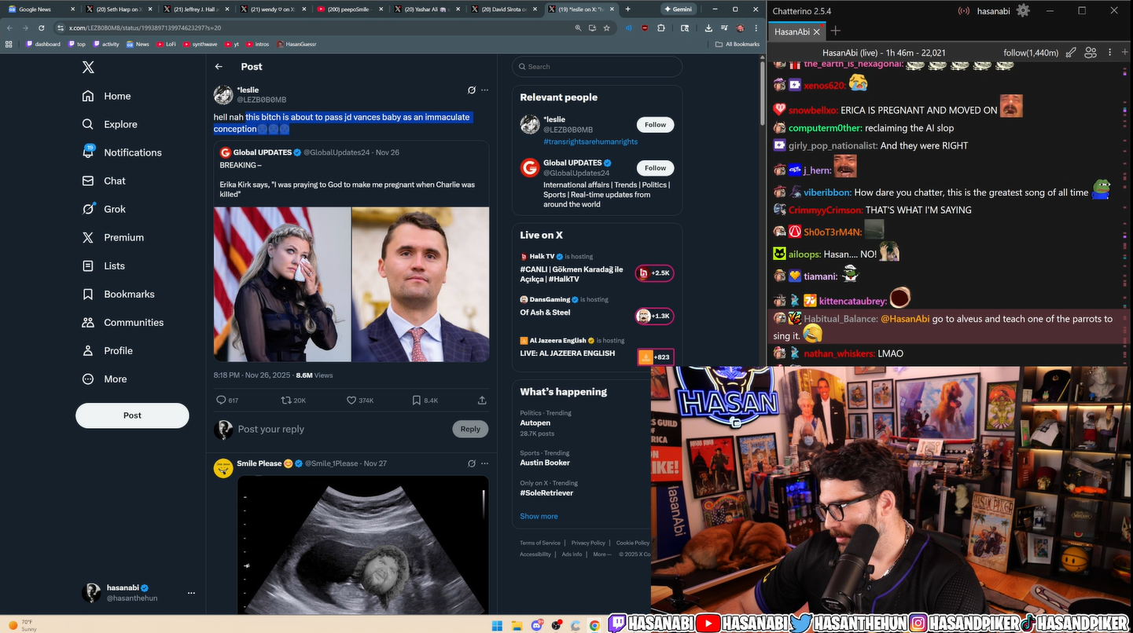Viewport: 1133px width, 633px height.
Task: Open Communities in X sidebar
Action: click(123, 322)
